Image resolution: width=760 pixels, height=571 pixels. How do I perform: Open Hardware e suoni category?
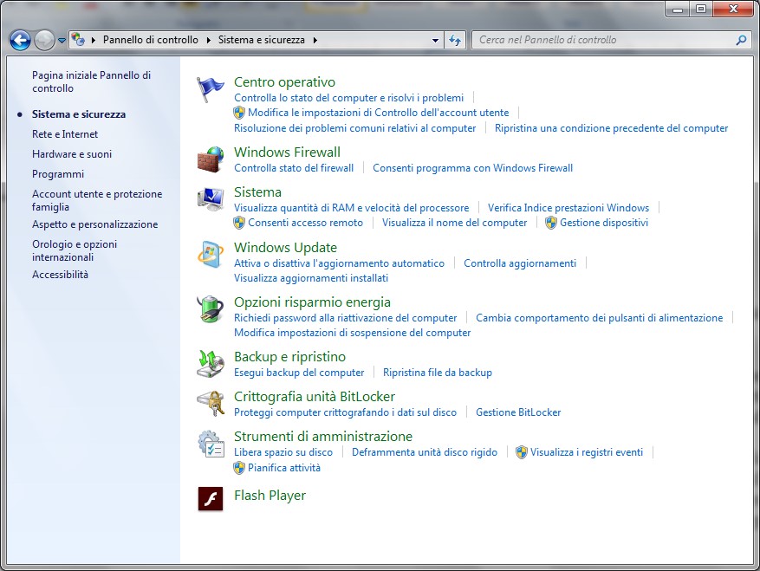pyautogui.click(x=72, y=154)
